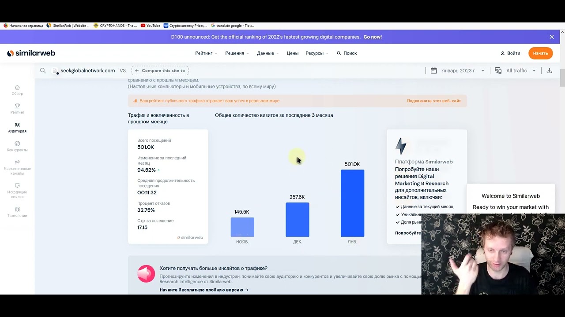Click the 17.15 pages per visit value
Image resolution: width=565 pixels, height=317 pixels.
coord(142,227)
